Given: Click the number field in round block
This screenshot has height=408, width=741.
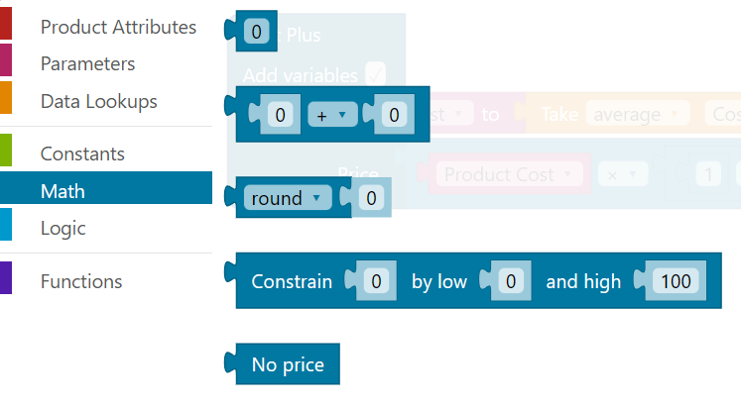Looking at the screenshot, I should coord(371,198).
